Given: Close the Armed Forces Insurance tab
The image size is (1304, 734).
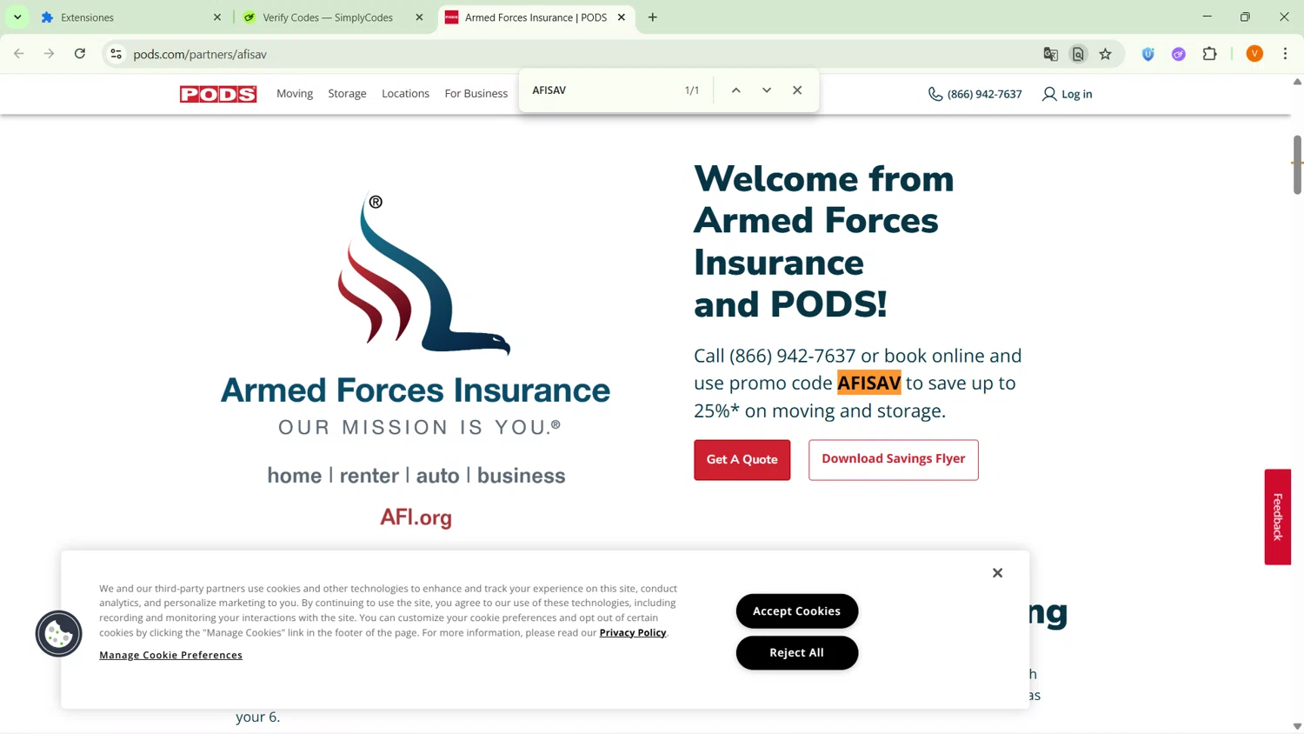Looking at the screenshot, I should (x=622, y=17).
